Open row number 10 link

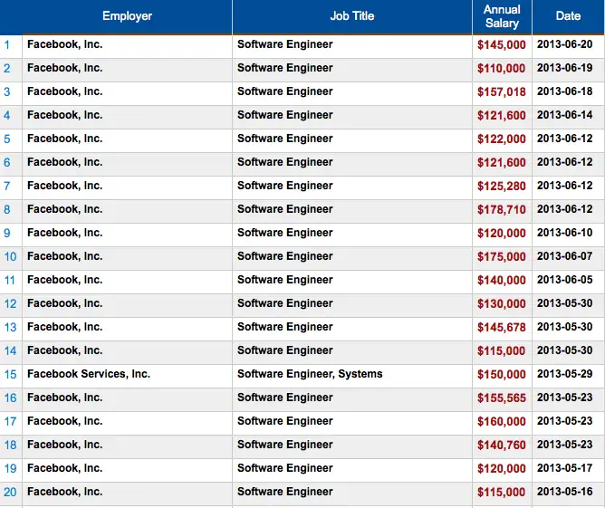[x=11, y=256]
